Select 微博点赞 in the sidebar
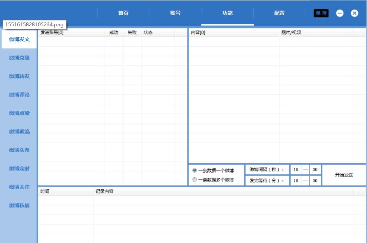The image size is (367, 243). click(x=19, y=113)
